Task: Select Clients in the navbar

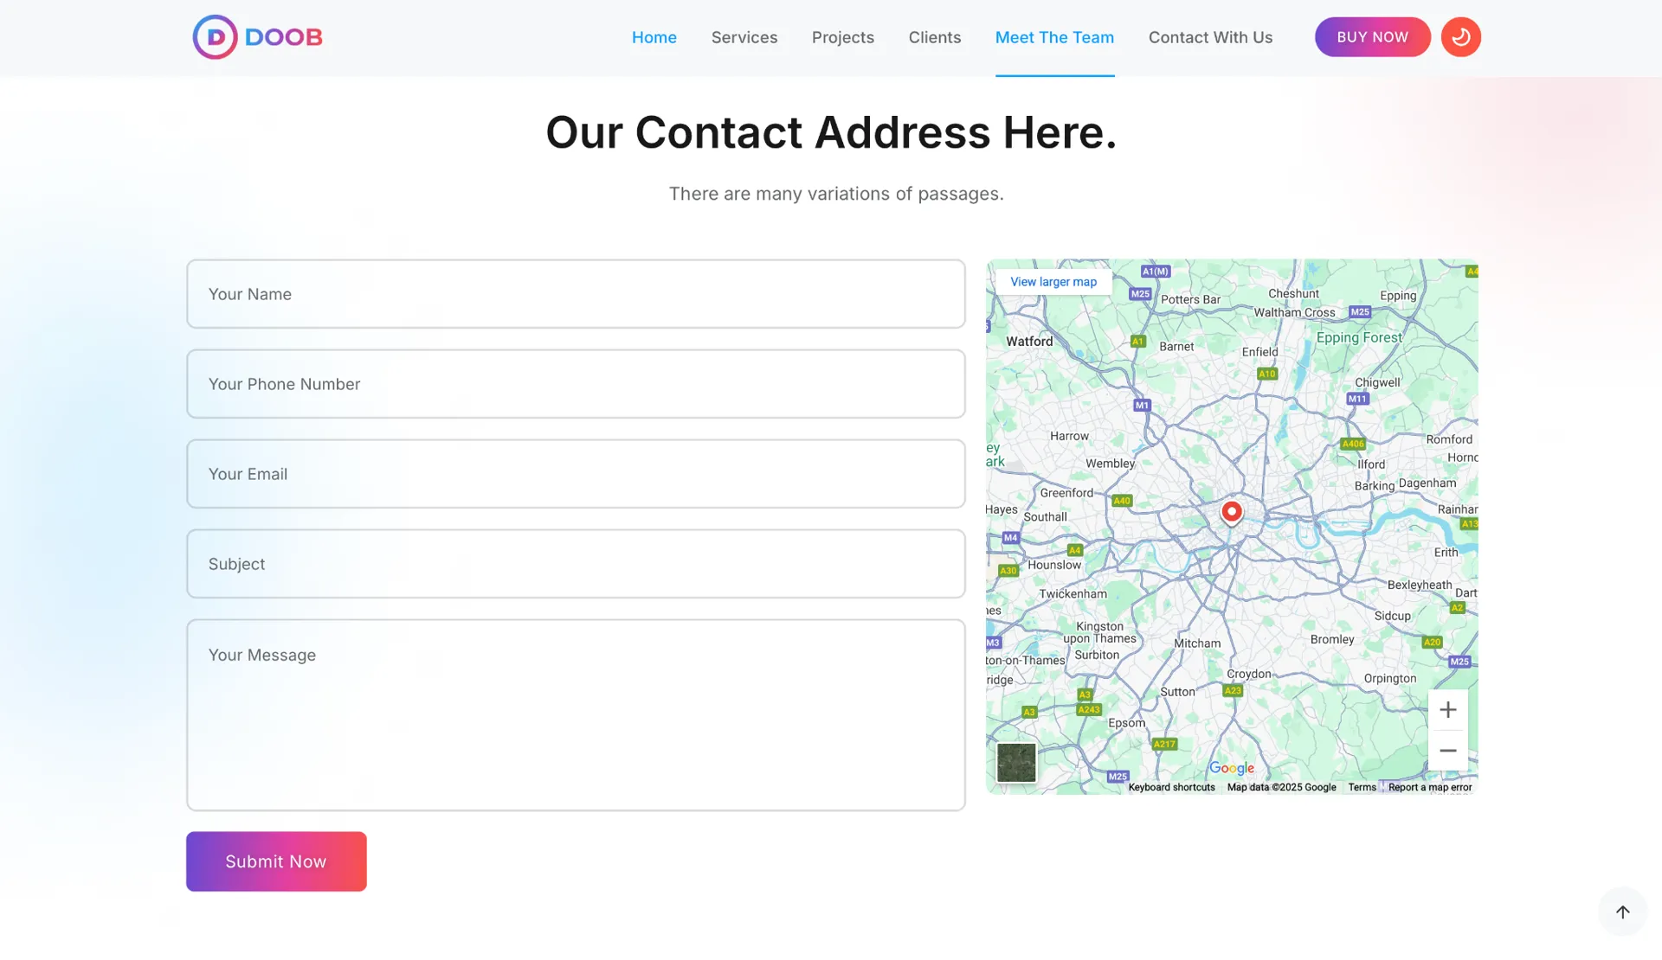Action: (x=934, y=37)
